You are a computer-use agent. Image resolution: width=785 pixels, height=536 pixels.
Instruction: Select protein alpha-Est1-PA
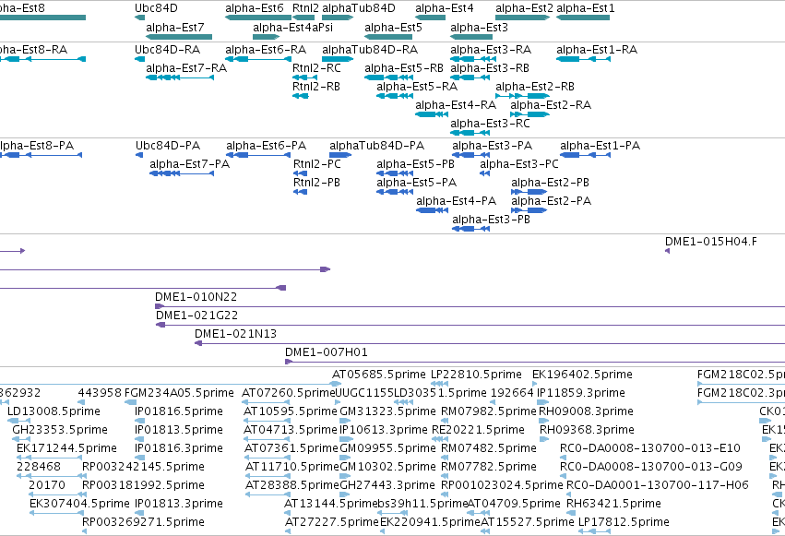click(x=600, y=146)
